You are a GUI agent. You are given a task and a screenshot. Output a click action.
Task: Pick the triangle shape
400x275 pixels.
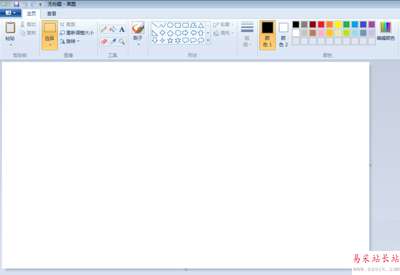(x=201, y=25)
